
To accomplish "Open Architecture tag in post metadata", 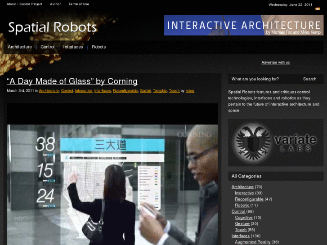I will tap(49, 91).
